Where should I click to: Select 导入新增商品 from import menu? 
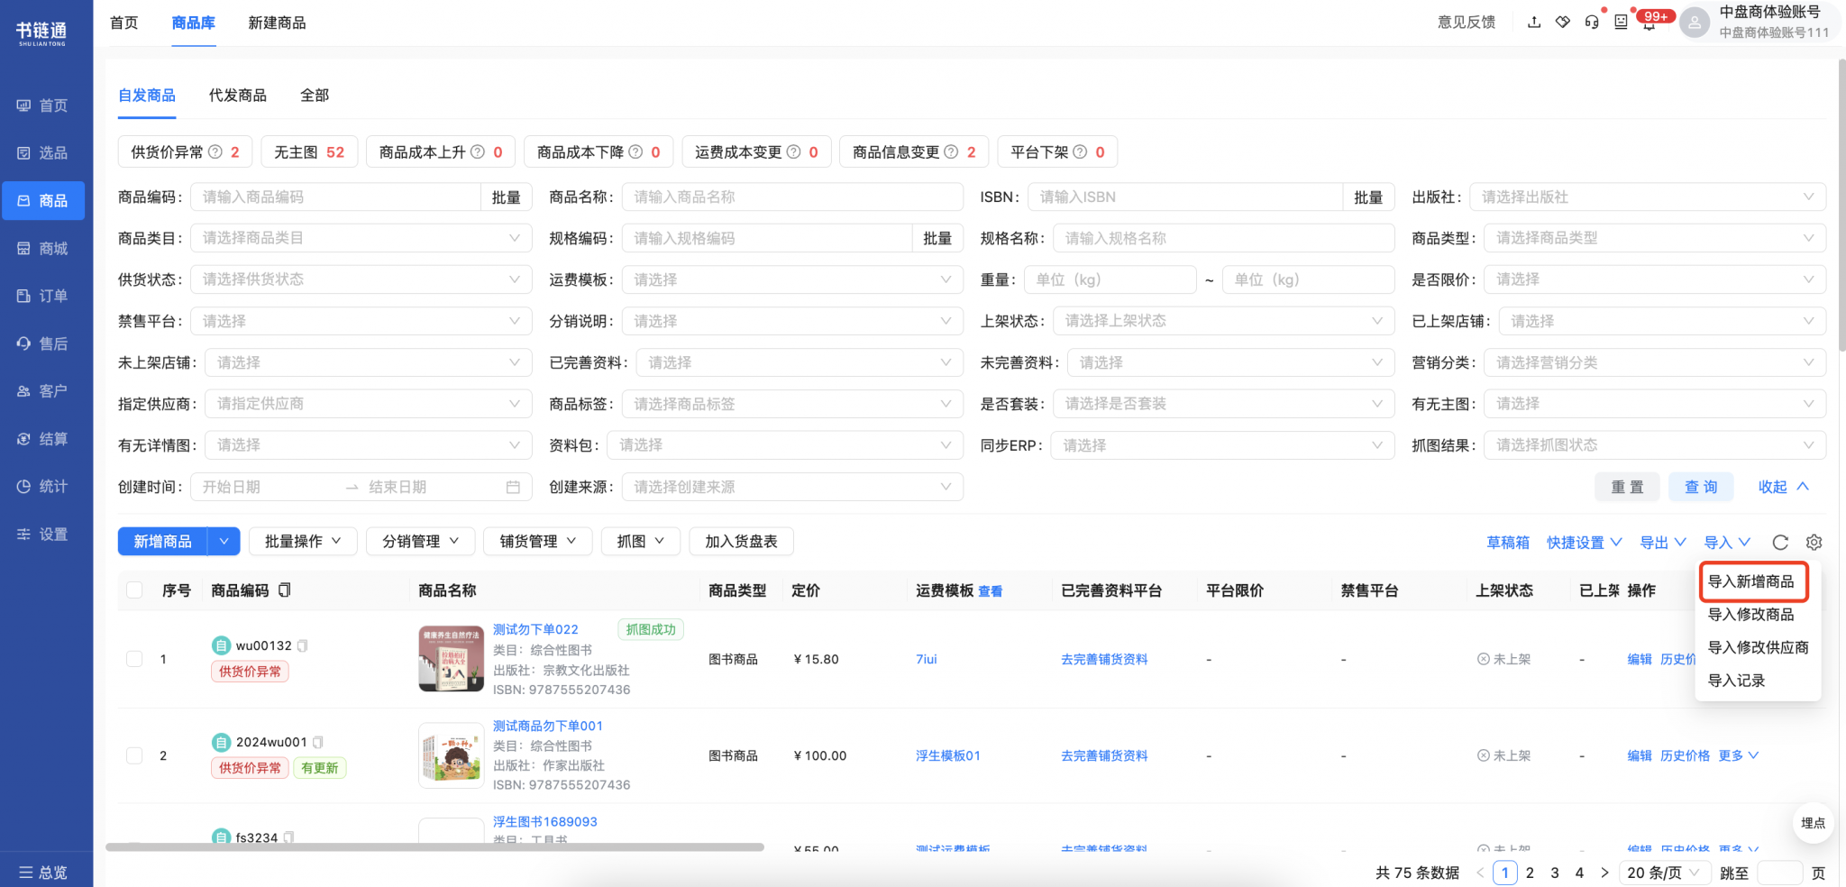(1751, 581)
